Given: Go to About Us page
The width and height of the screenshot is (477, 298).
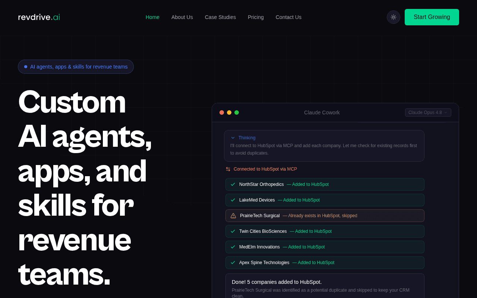Looking at the screenshot, I should [182, 17].
